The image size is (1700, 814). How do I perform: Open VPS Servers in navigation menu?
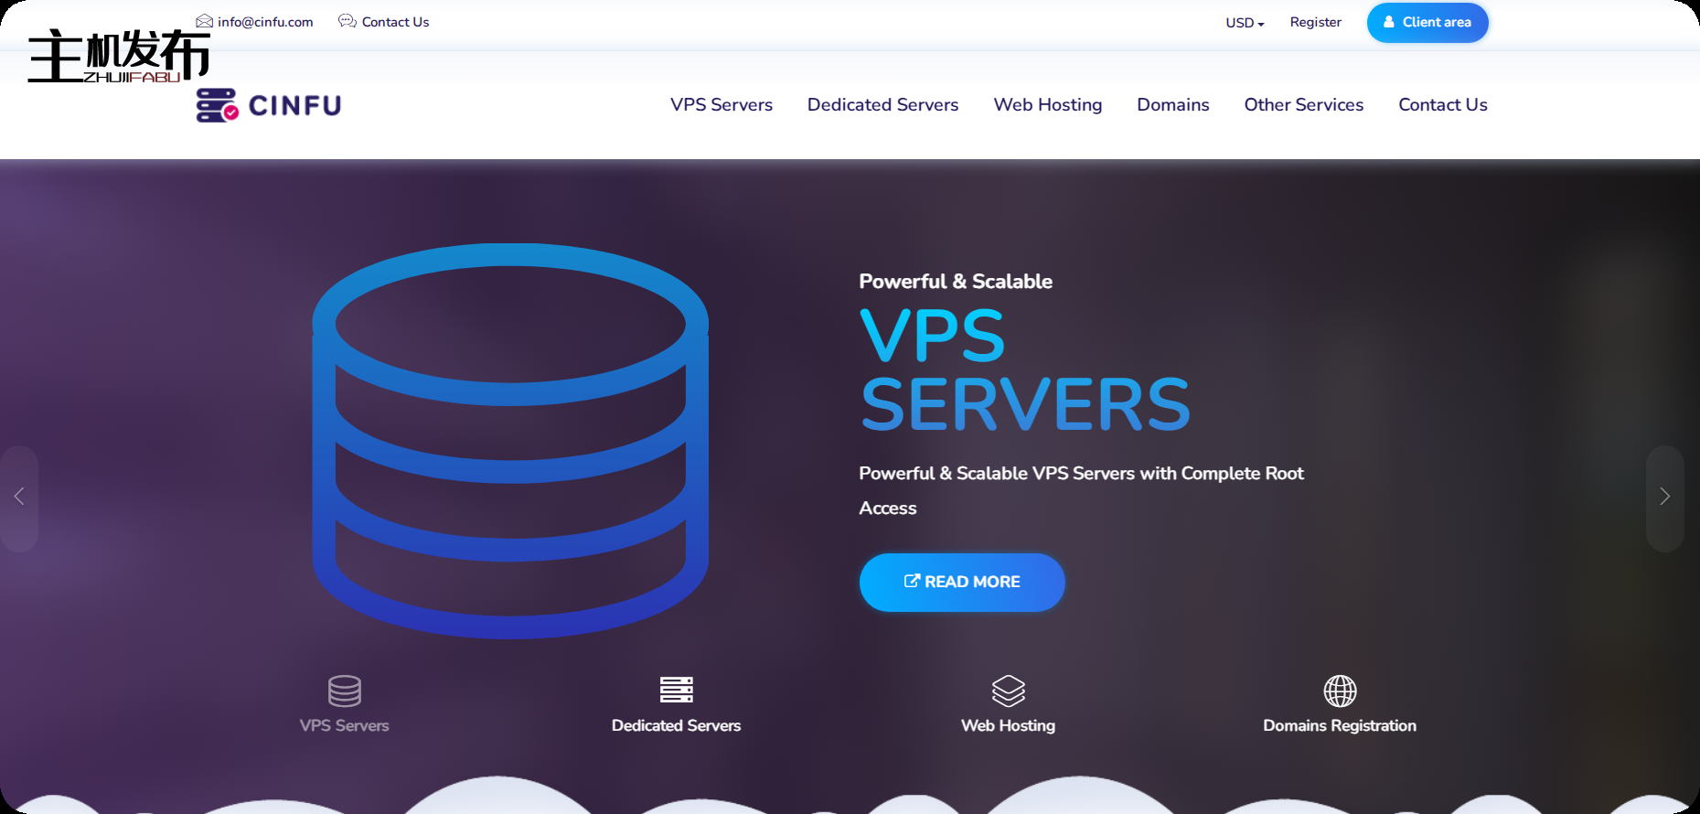click(721, 105)
